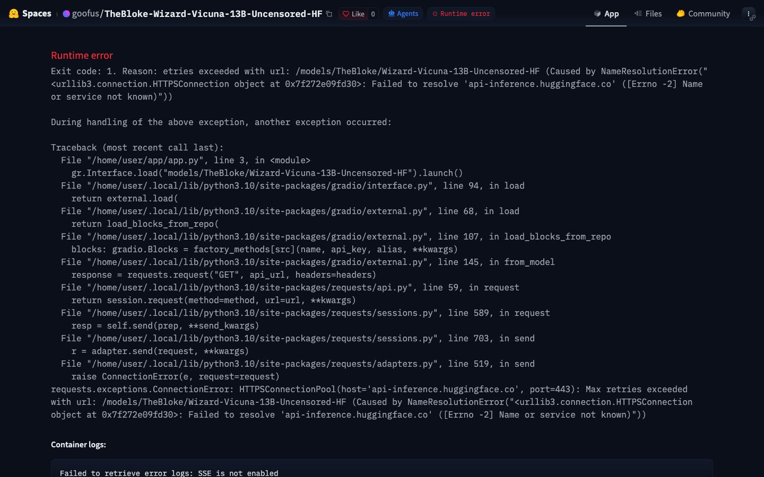Click the adapters.py line 519 traceback entry
Screen dimensions: 764x477
298,364
